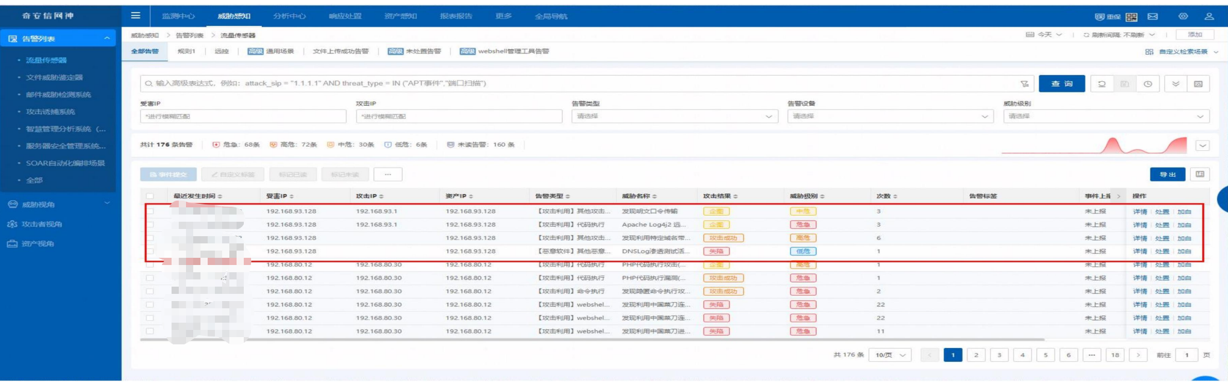The height and width of the screenshot is (384, 1228).
Task: Click the 危急 severity count icon
Action: coord(216,145)
